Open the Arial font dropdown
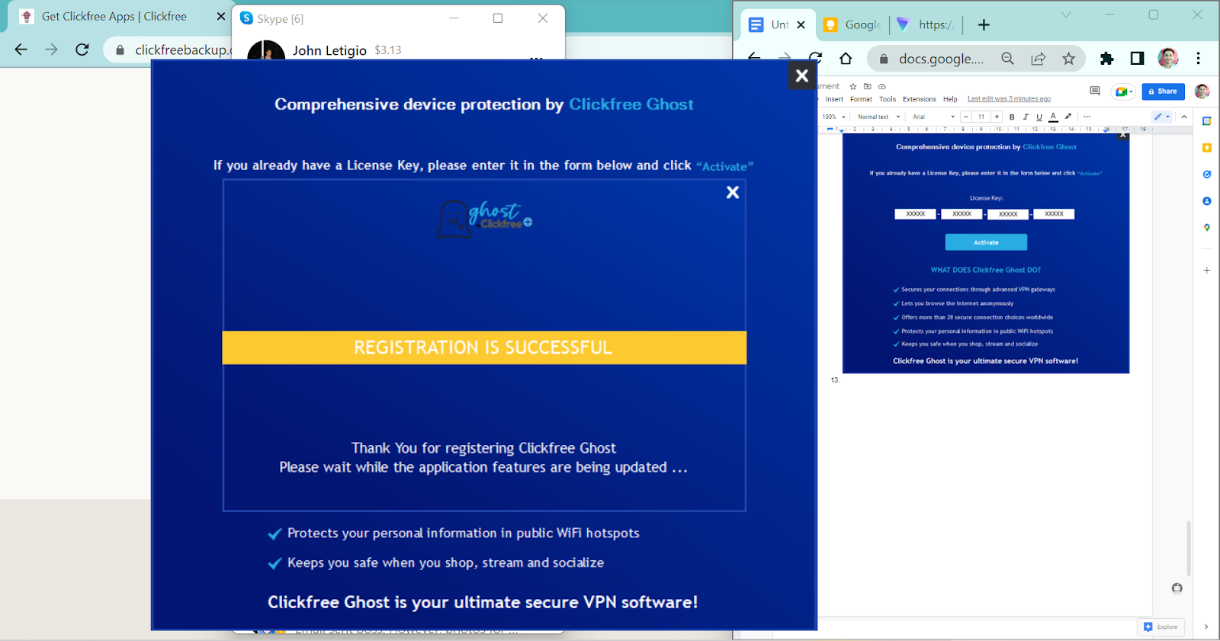This screenshot has width=1220, height=641. [933, 117]
